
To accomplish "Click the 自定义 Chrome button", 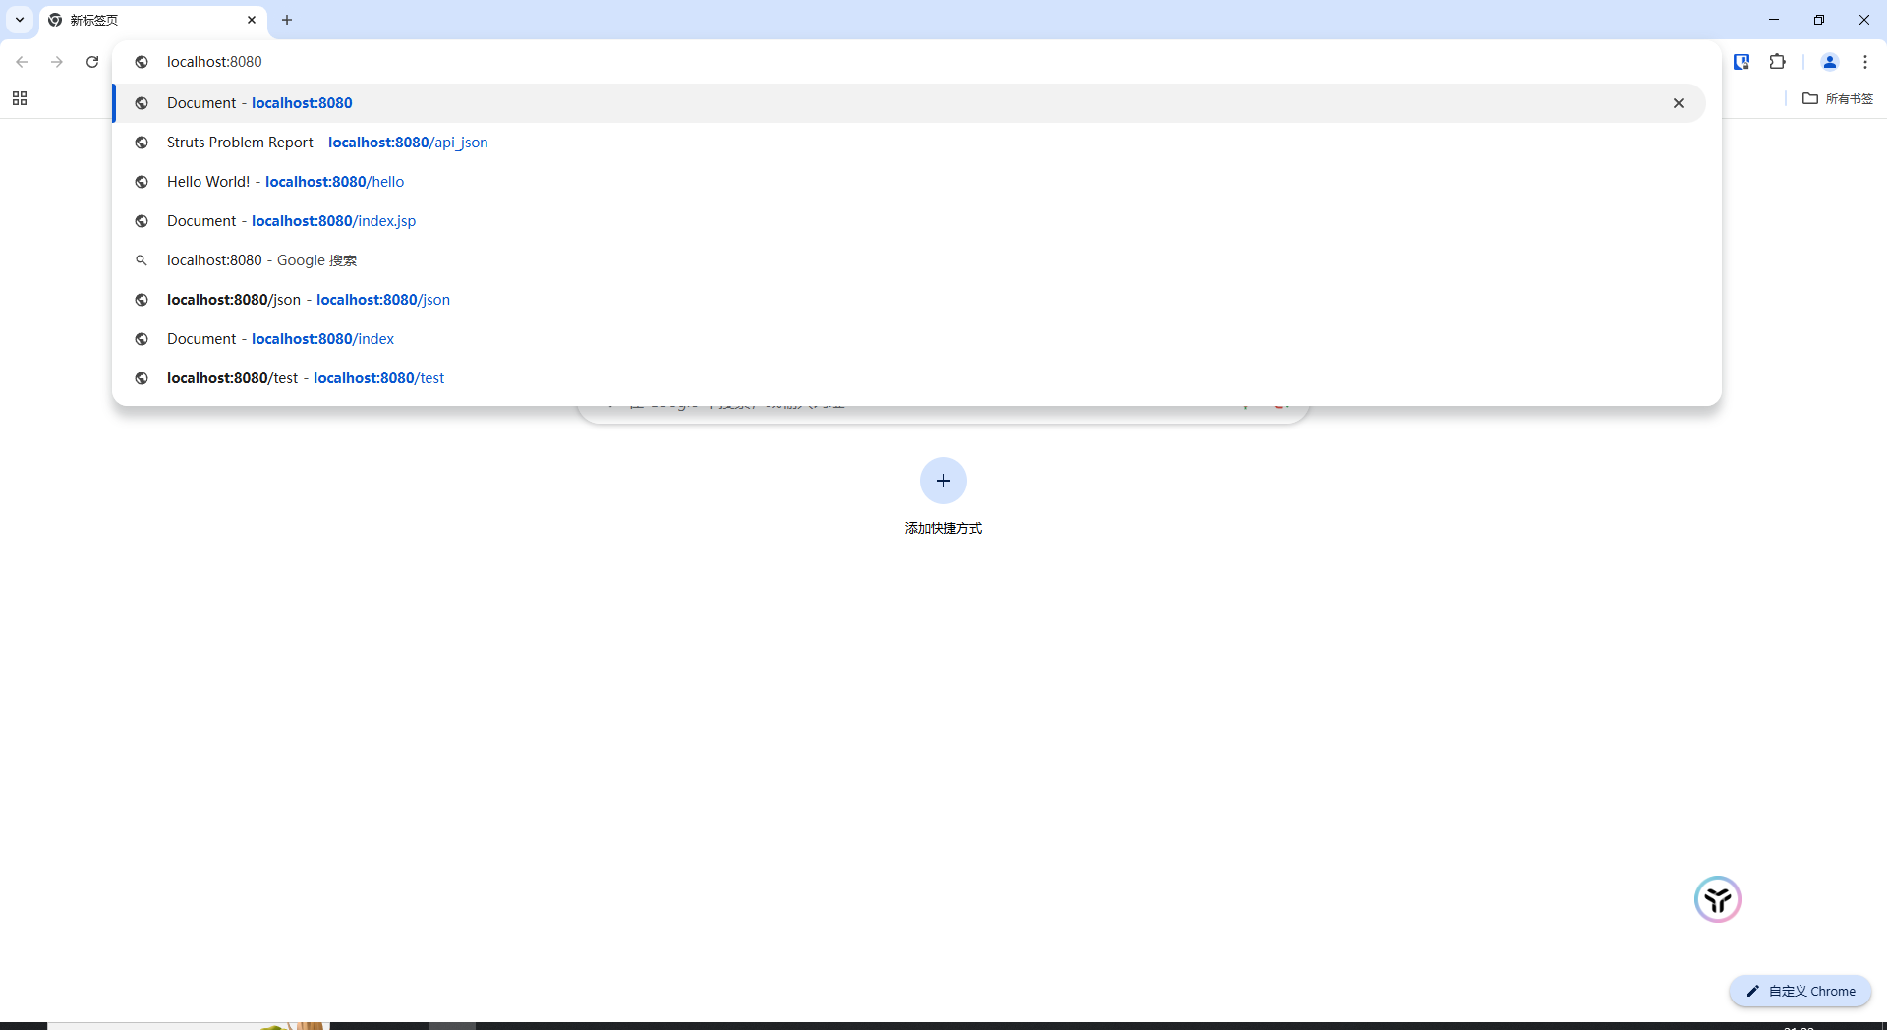I will click(x=1801, y=991).
